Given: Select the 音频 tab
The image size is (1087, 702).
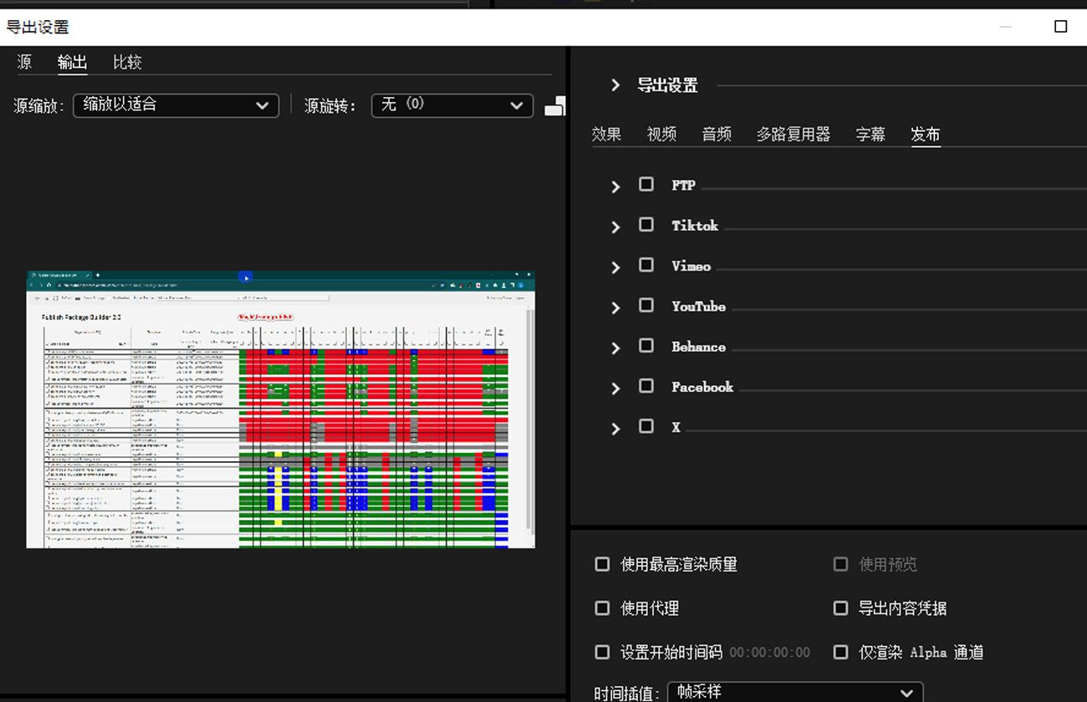Looking at the screenshot, I should [716, 134].
